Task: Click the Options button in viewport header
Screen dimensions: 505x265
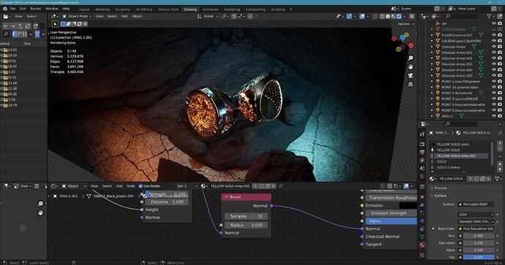Action: (x=405, y=24)
